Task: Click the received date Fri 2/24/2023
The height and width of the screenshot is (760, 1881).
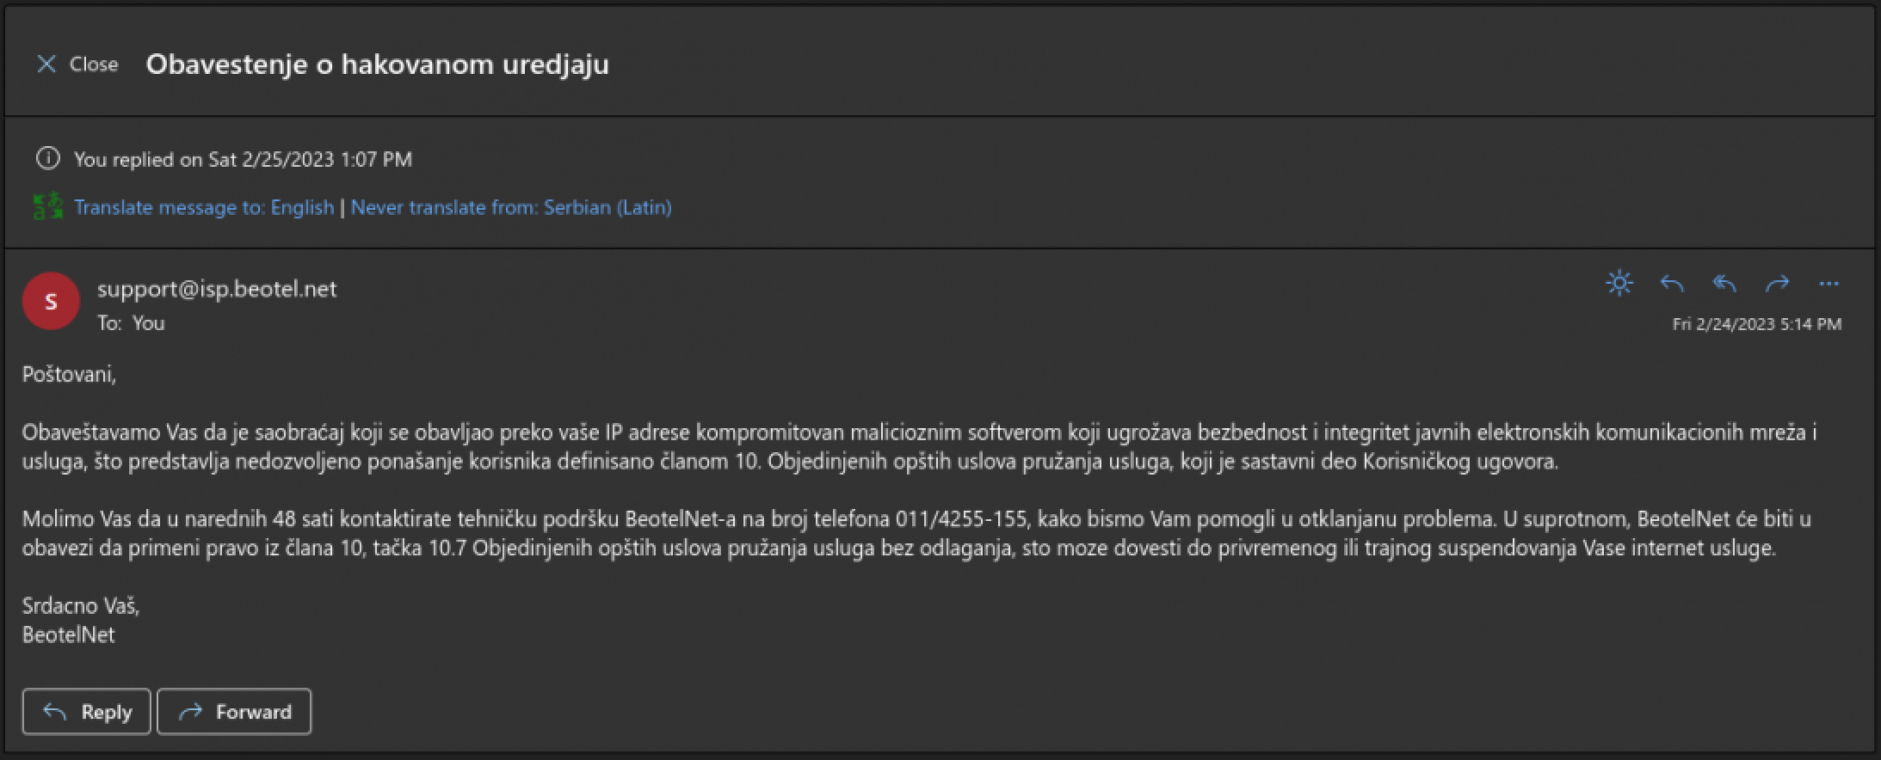Action: coord(1756,324)
